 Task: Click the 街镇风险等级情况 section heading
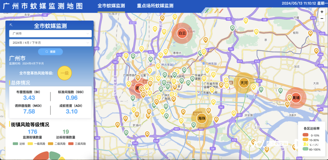(30, 125)
